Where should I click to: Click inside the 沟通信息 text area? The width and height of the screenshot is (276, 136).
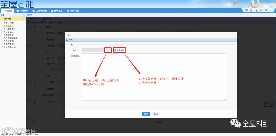(x=154, y=77)
